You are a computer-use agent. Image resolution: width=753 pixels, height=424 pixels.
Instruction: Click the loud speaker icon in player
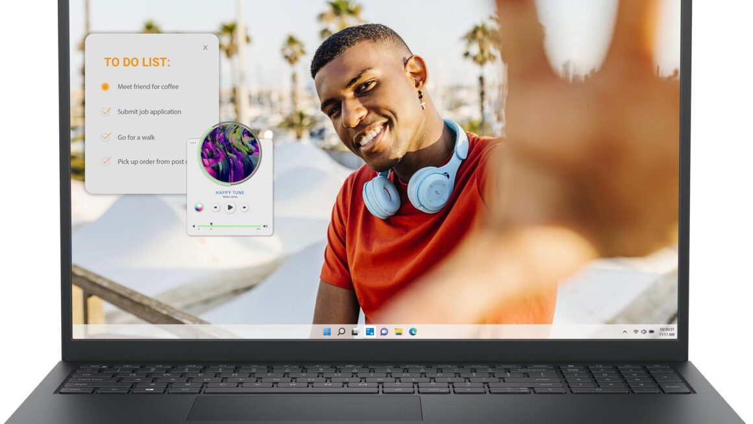[x=265, y=227]
